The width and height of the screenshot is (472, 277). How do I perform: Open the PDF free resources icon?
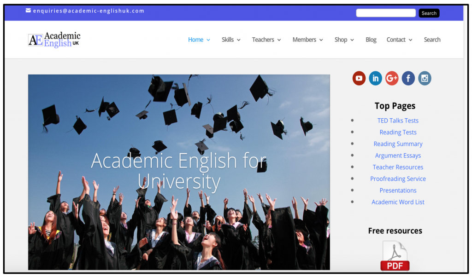coord(395,255)
